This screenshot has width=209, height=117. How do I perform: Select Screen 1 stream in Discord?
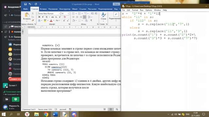(12, 85)
